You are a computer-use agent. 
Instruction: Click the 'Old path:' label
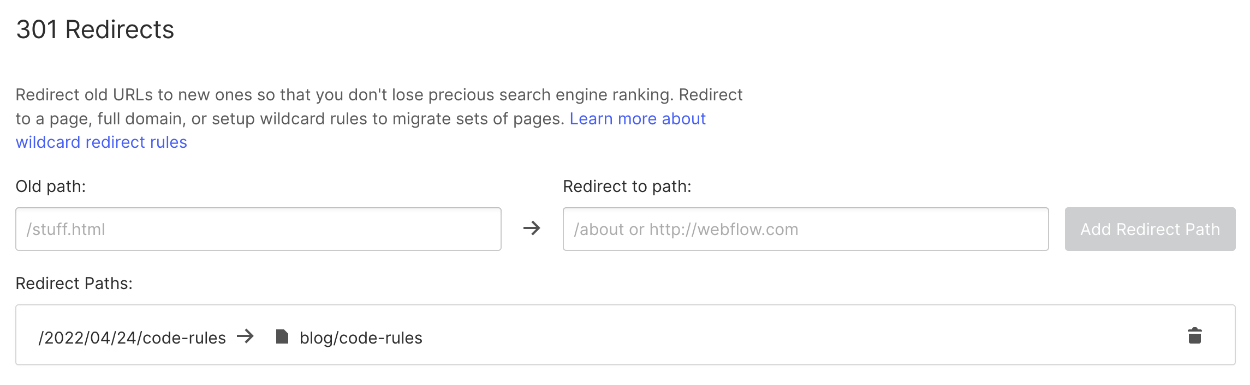pos(51,187)
